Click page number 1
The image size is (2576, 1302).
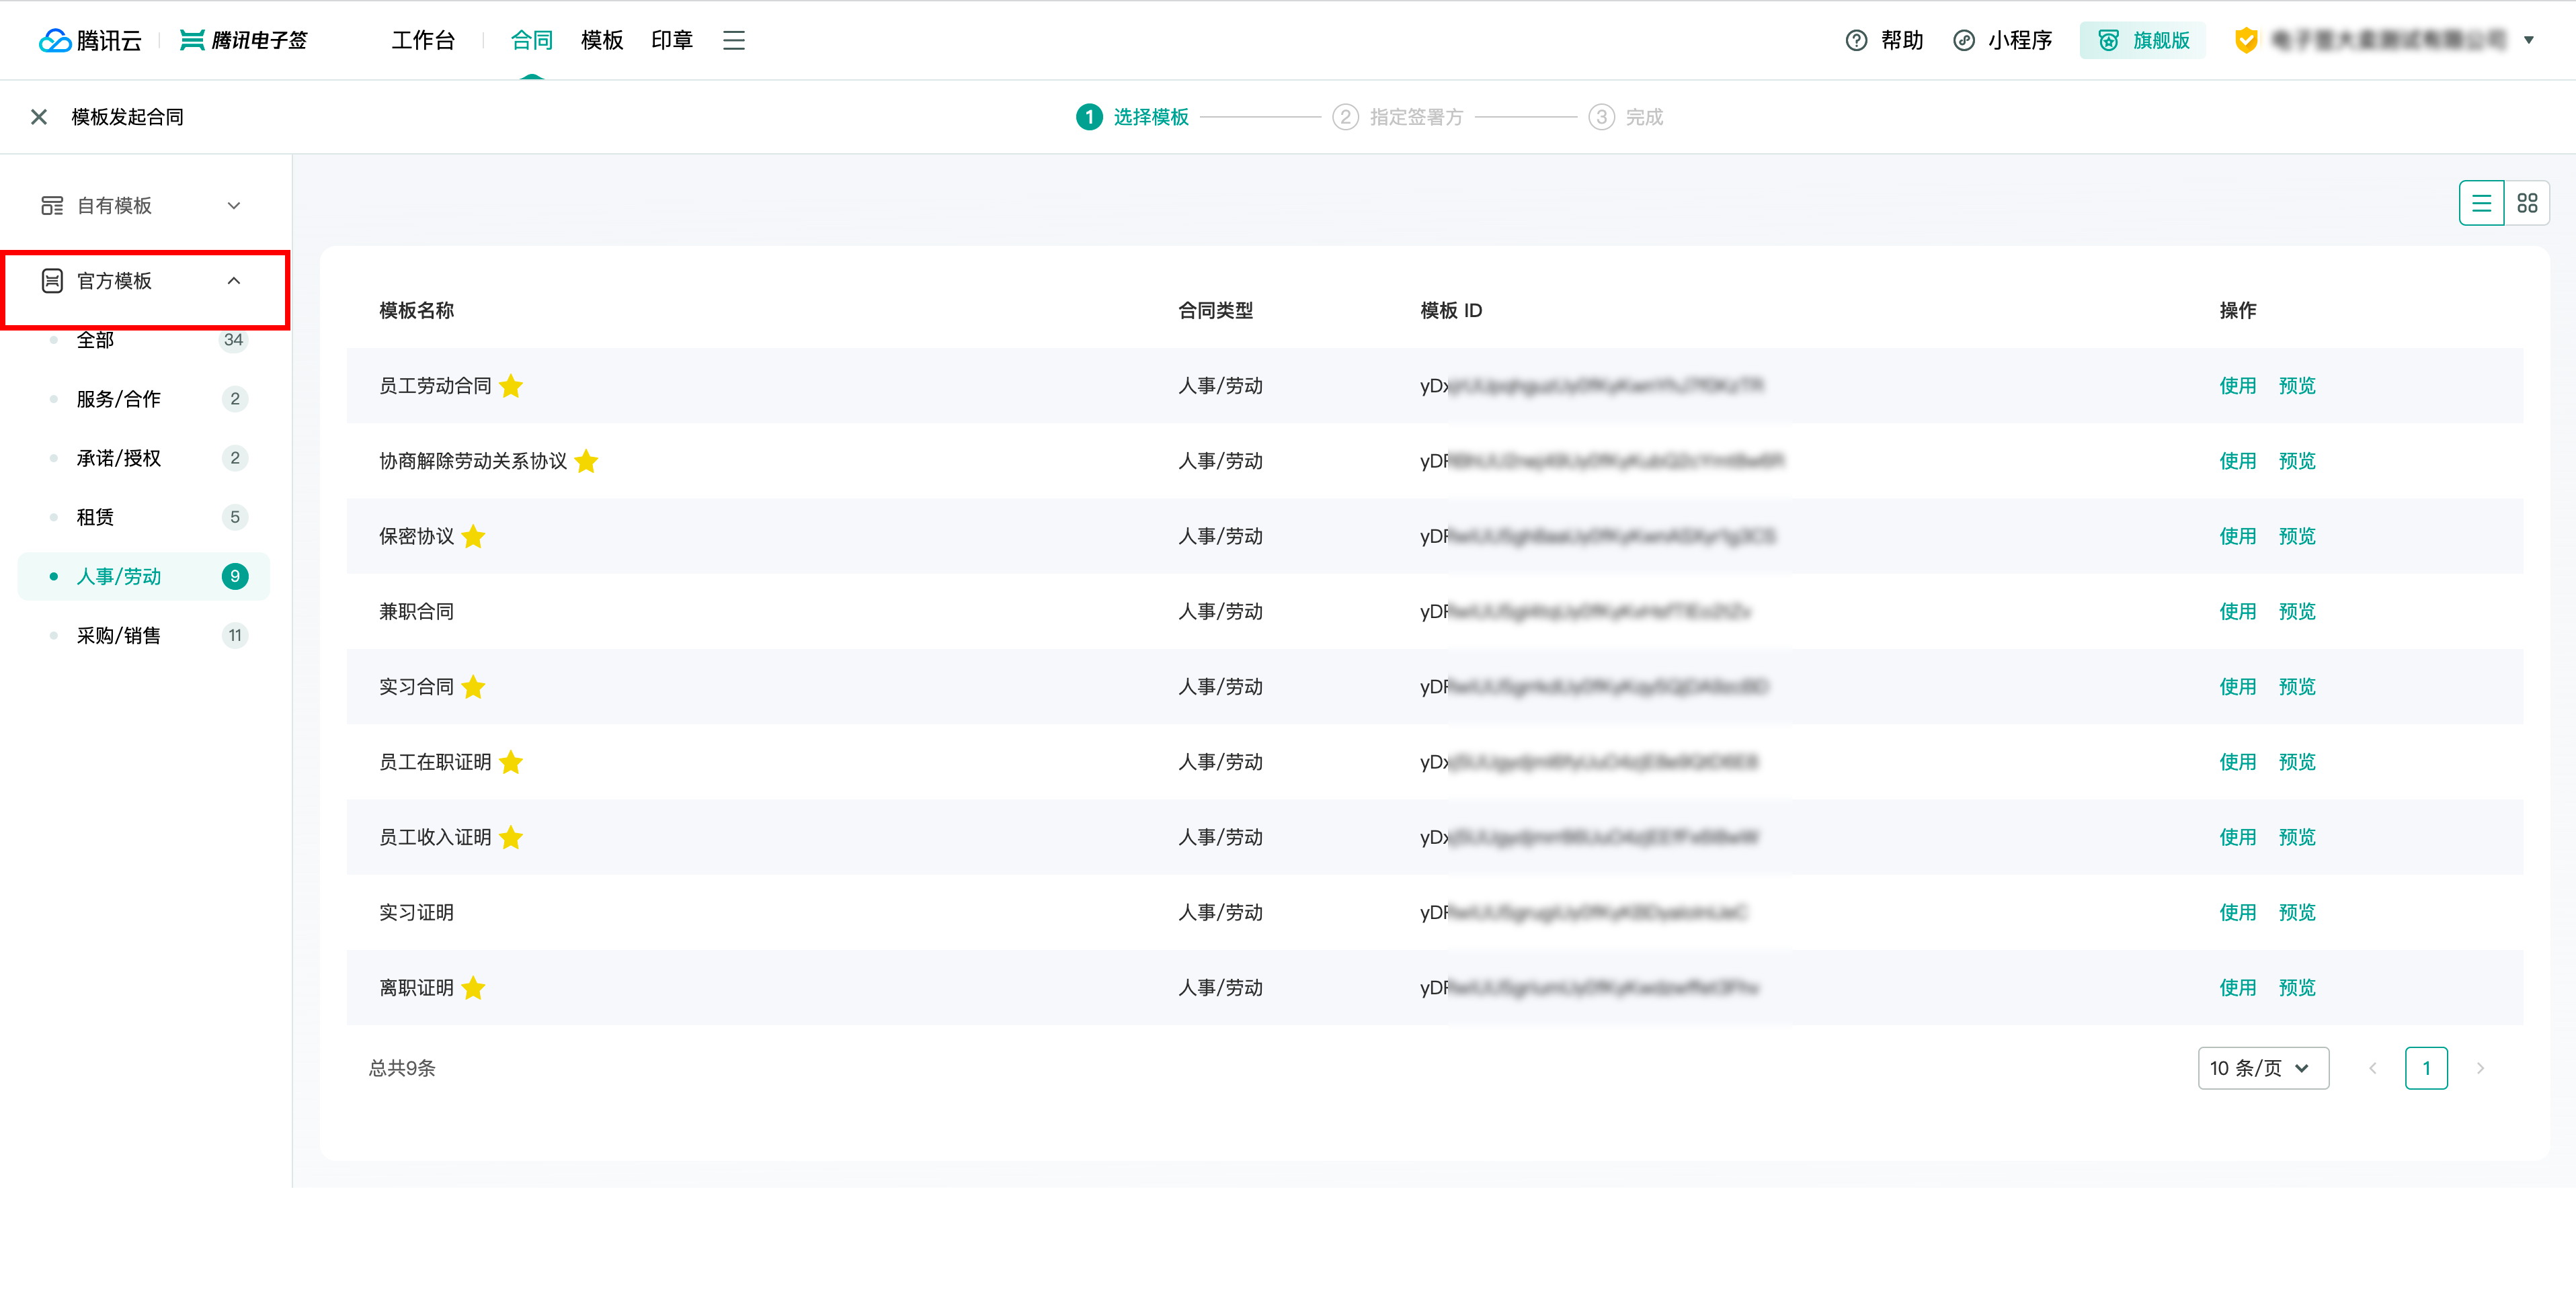coord(2426,1068)
